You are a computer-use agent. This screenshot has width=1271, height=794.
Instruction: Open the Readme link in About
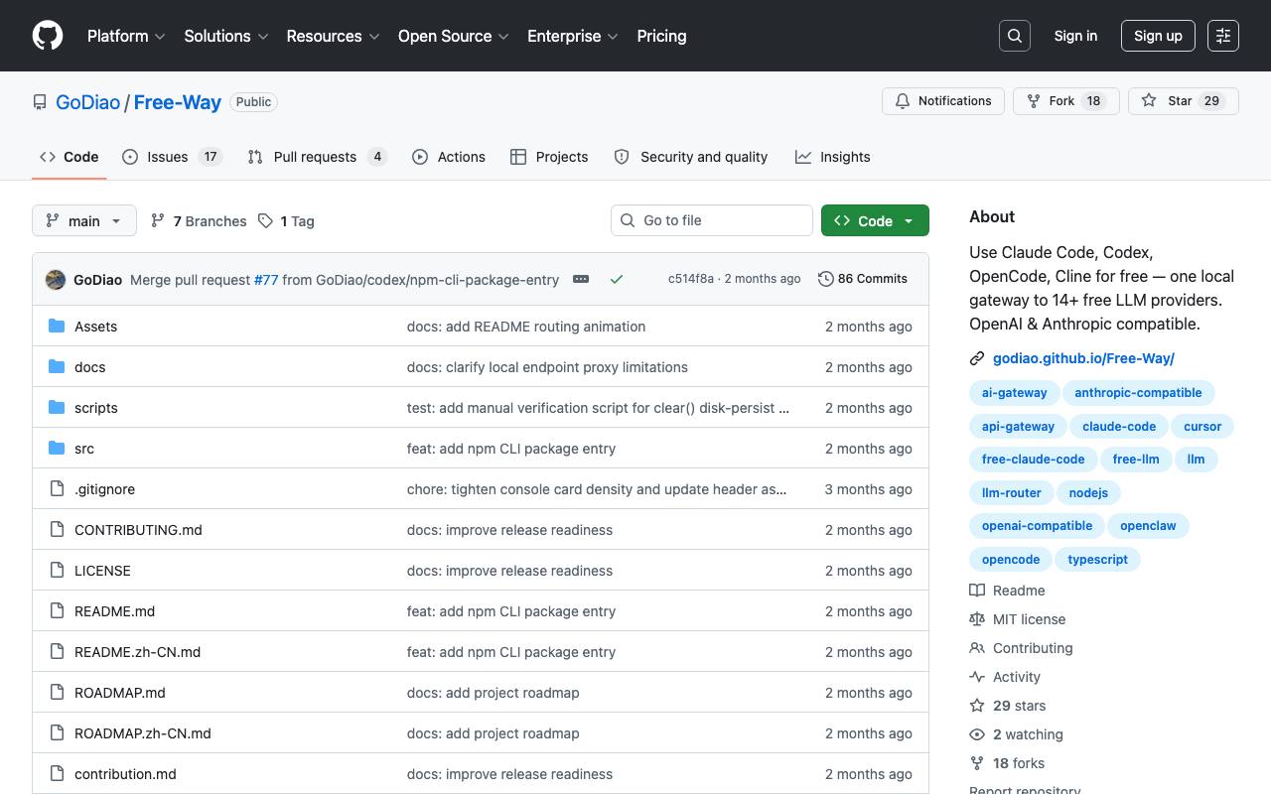click(x=1007, y=591)
